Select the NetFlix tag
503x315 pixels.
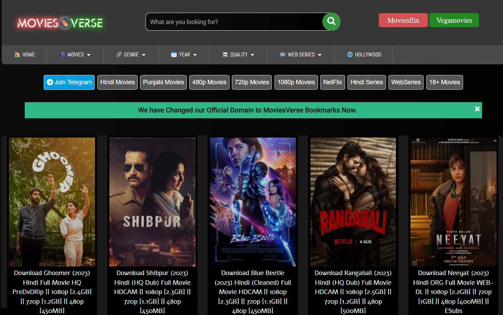point(333,82)
